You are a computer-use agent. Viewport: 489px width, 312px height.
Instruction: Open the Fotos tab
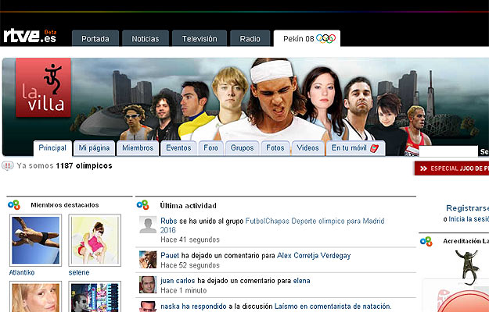click(x=275, y=148)
